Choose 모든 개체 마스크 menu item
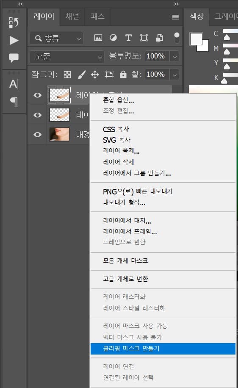This screenshot has height=388, width=238. (163, 261)
